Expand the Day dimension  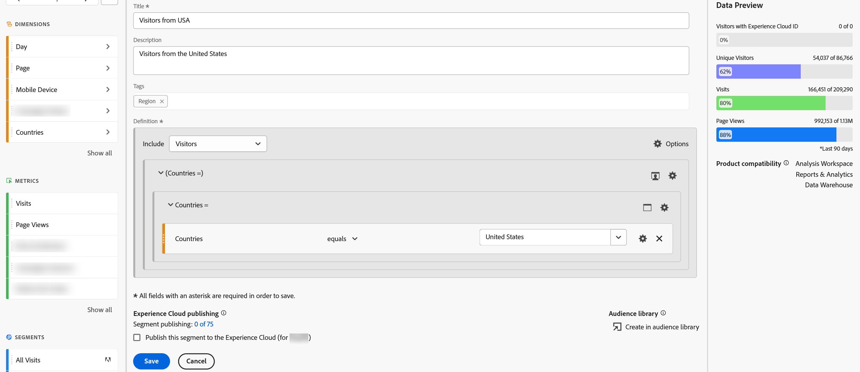108,46
